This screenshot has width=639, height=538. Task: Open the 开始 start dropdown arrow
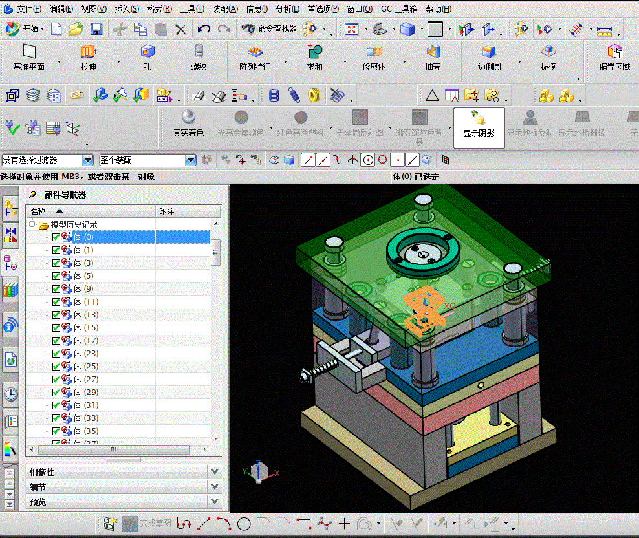pos(43,29)
